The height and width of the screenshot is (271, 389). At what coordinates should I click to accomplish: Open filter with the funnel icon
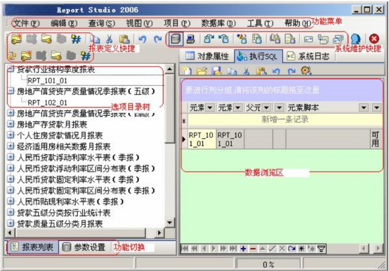321,249
